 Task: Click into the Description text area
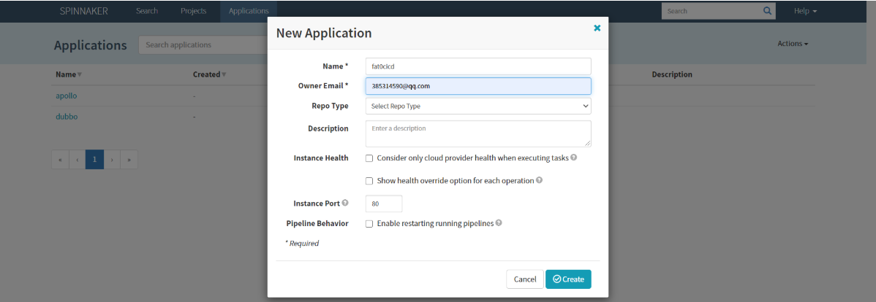[x=478, y=133]
